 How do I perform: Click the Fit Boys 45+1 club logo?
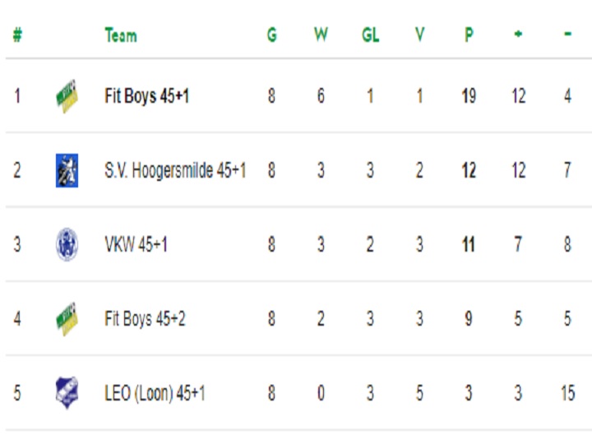tap(67, 96)
